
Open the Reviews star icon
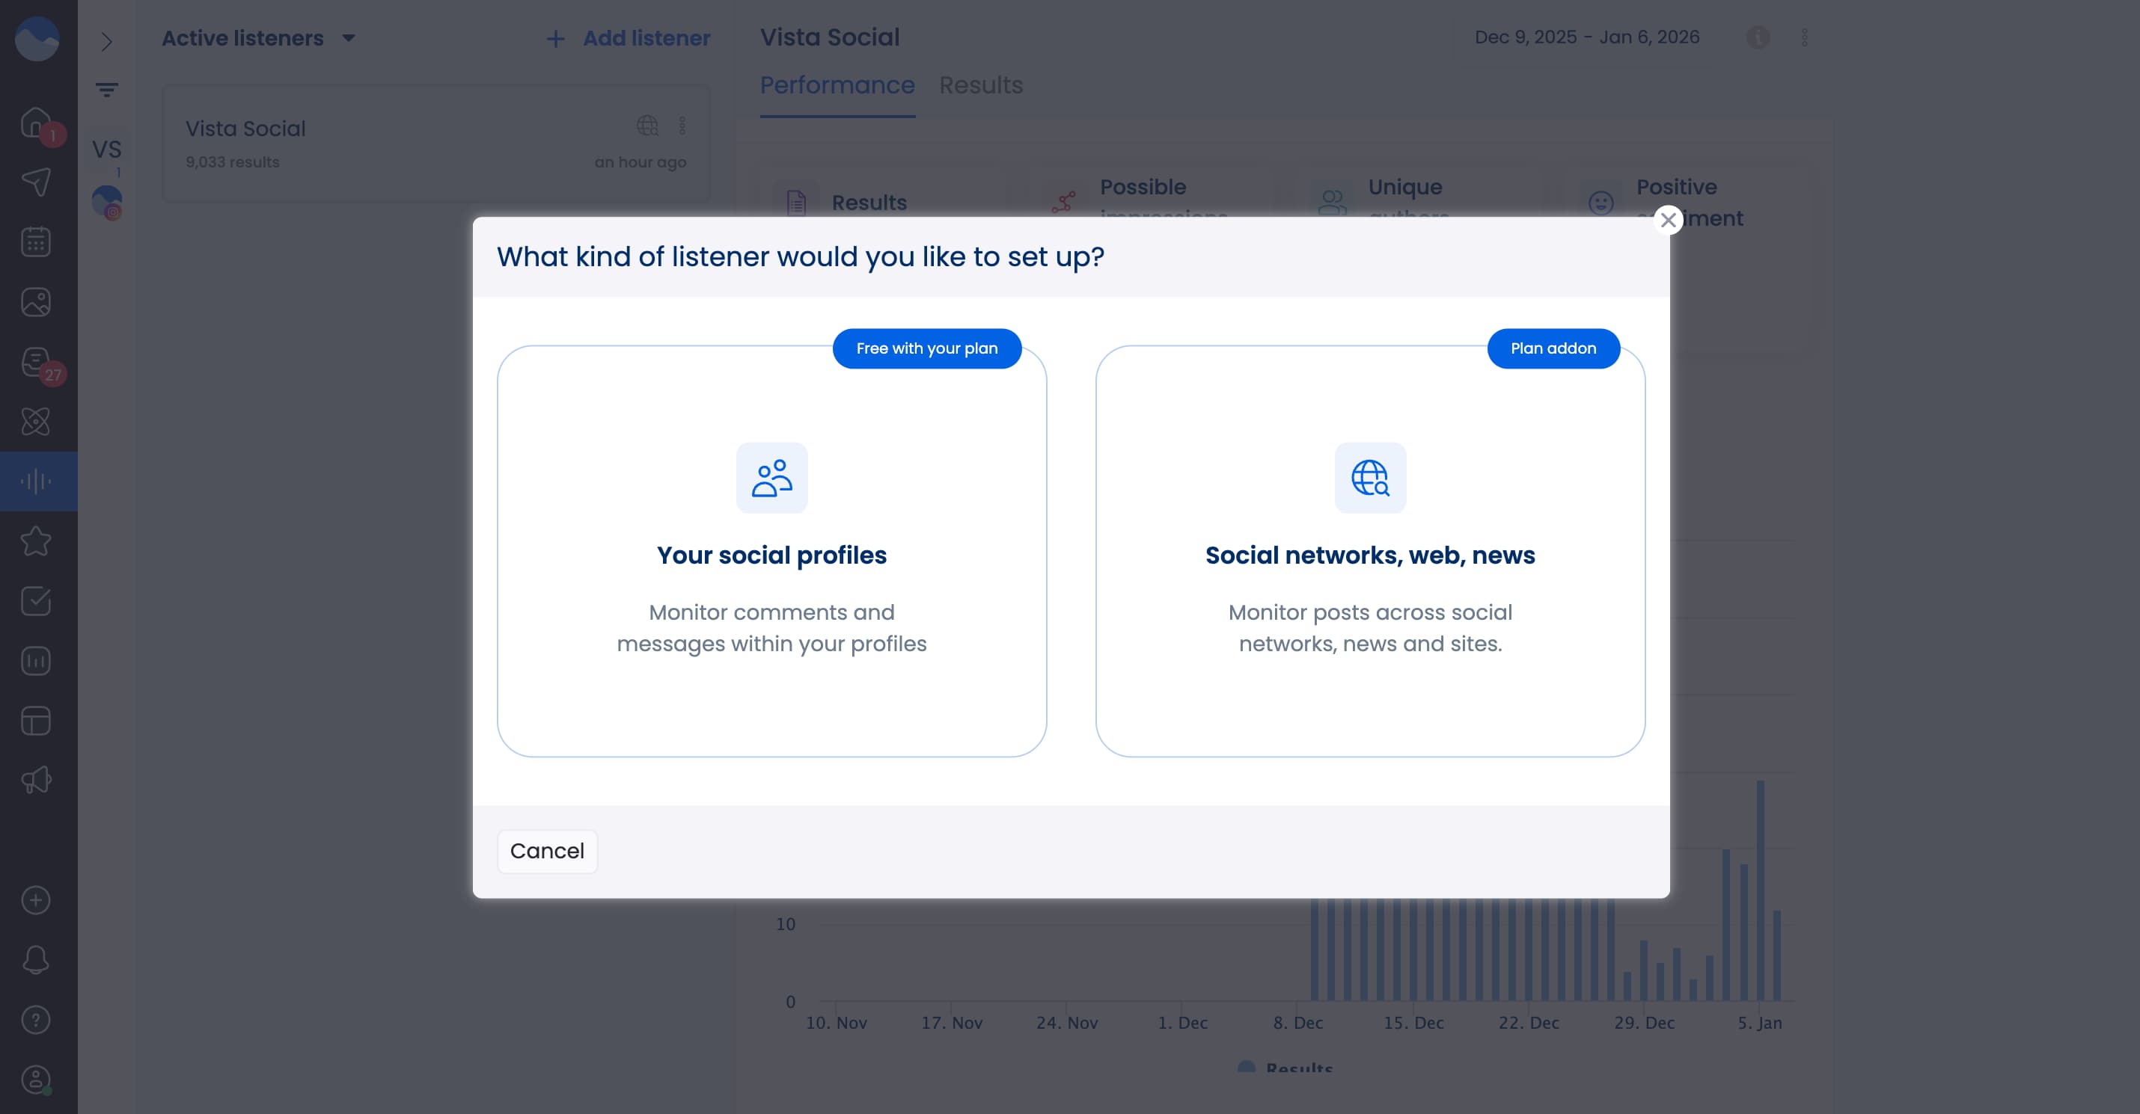click(36, 541)
